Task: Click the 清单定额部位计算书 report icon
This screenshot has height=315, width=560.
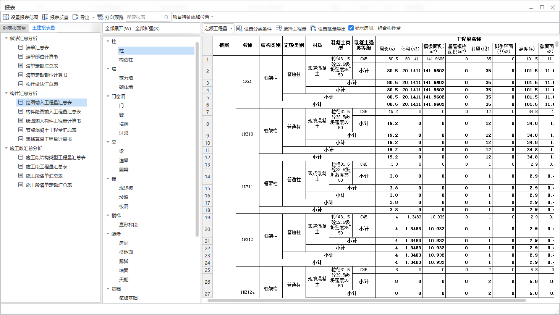Action: click(x=21, y=75)
